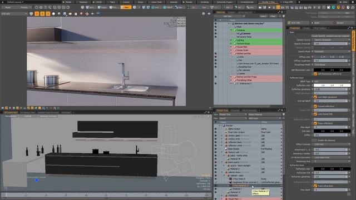The image size is (356, 200).
Task: Open the Setup layout tab
Action: coord(140,2)
